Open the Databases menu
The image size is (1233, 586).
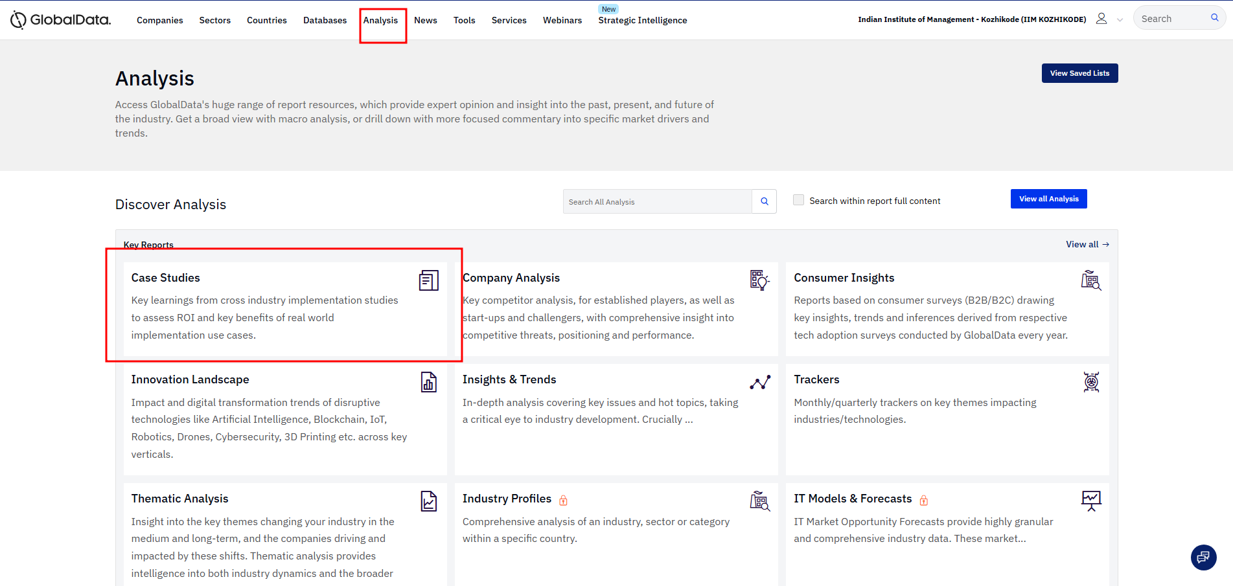[x=325, y=20]
